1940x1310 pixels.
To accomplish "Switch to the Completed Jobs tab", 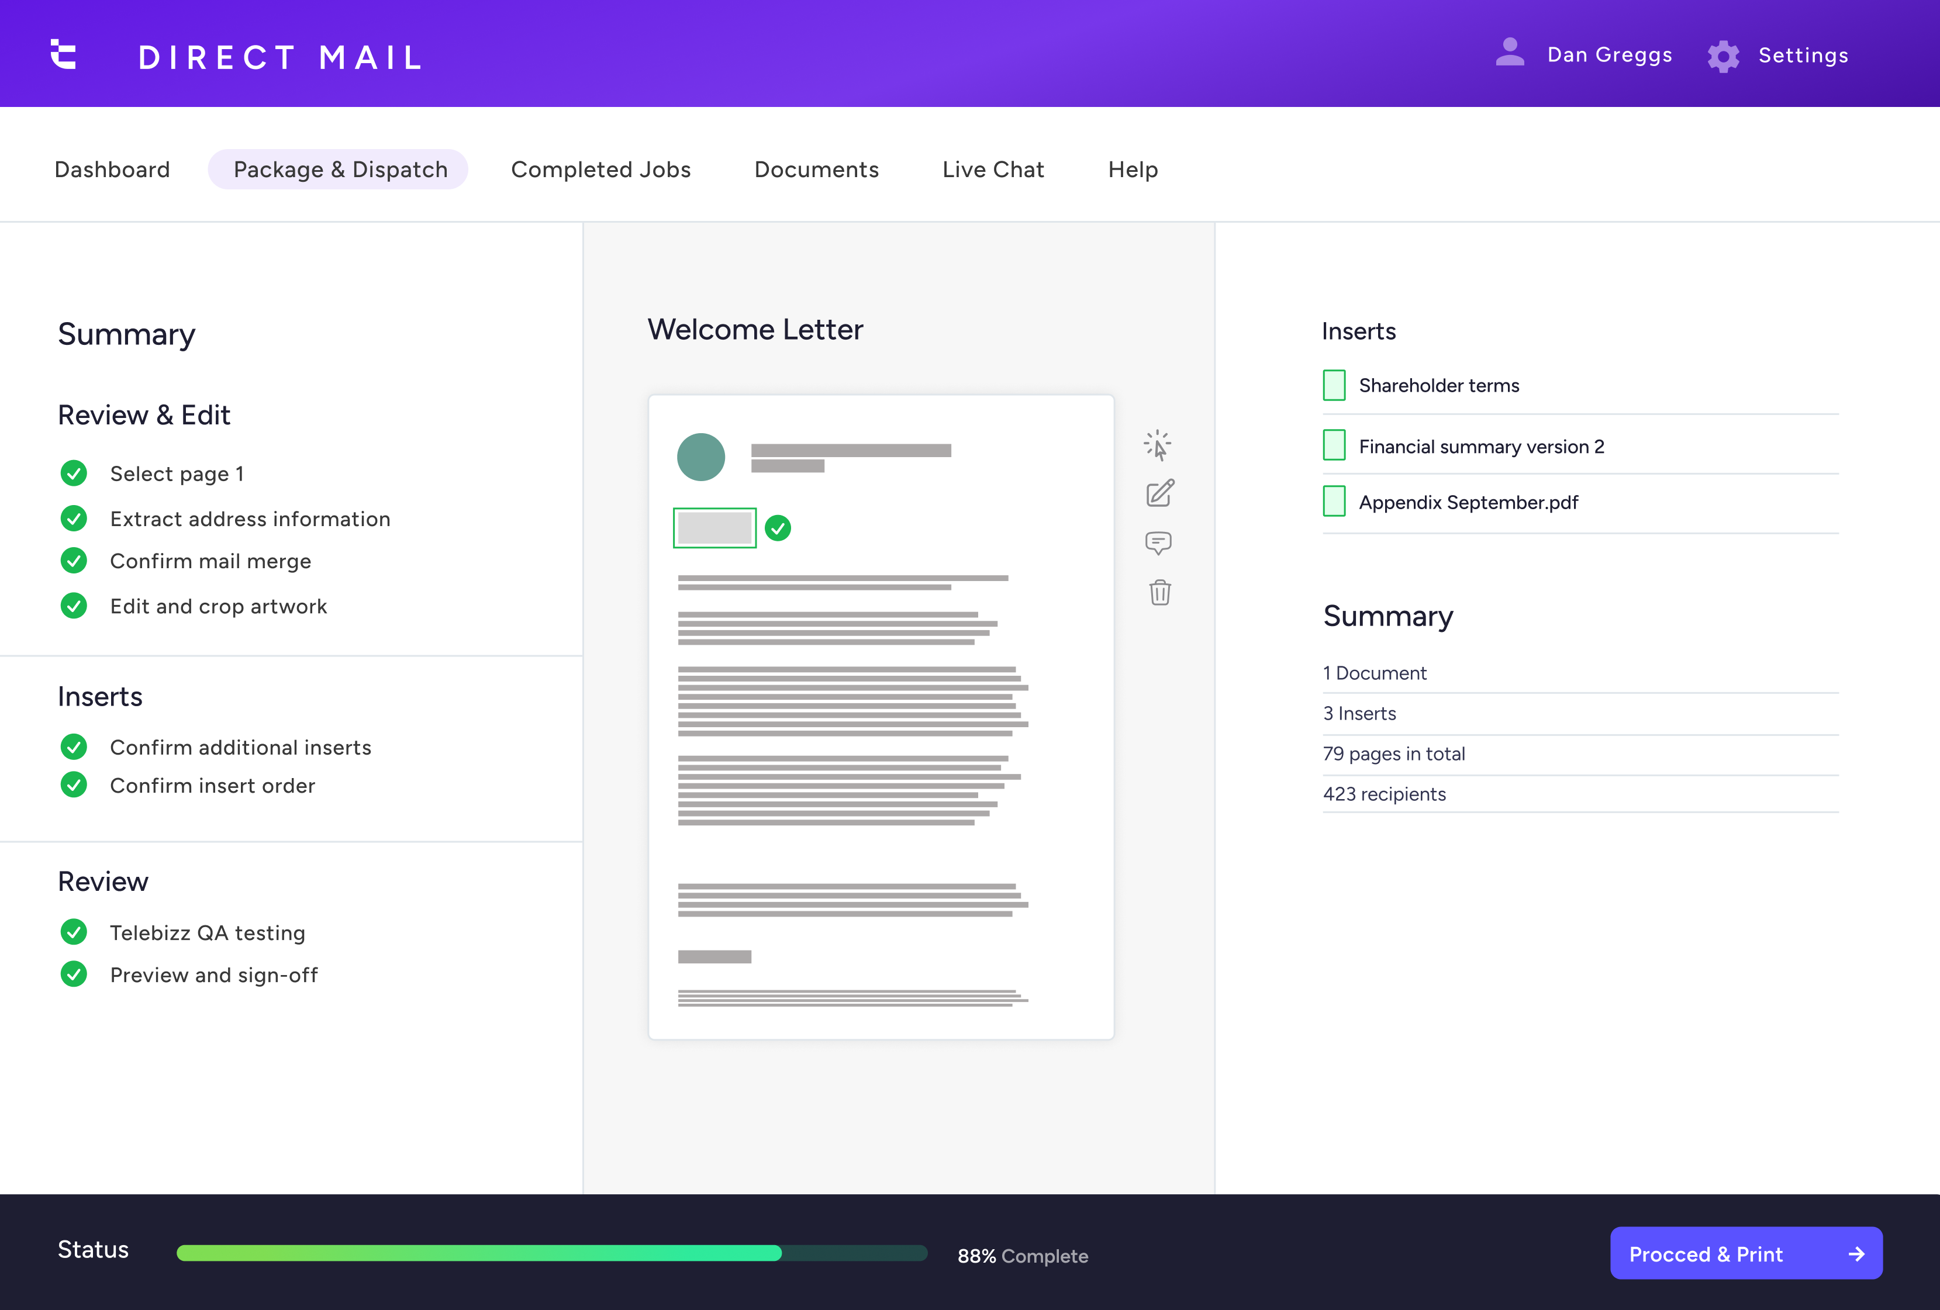I will (601, 170).
